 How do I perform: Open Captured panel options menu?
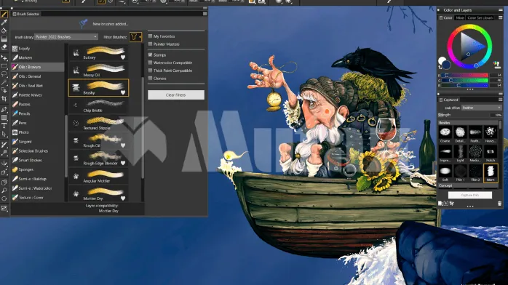500,100
